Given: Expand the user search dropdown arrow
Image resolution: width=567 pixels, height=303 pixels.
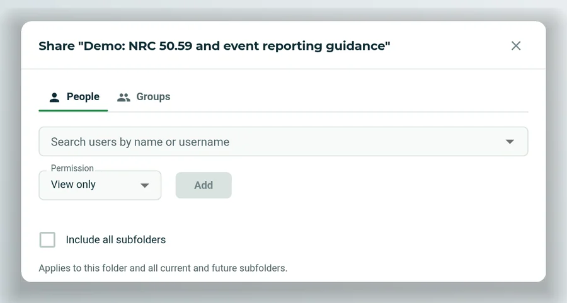Looking at the screenshot, I should 510,142.
